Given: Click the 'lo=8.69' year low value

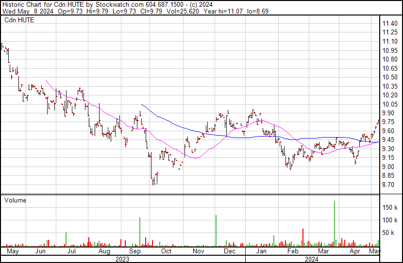Looking at the screenshot, I should tap(257, 11).
